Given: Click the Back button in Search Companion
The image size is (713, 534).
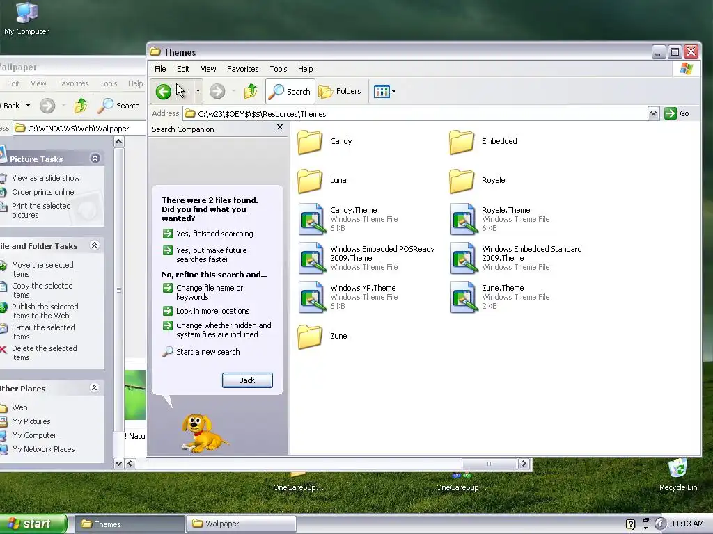Looking at the screenshot, I should pyautogui.click(x=247, y=380).
